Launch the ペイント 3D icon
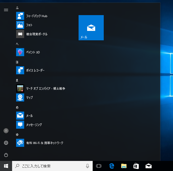The height and width of the screenshot is (171, 173). point(20,52)
